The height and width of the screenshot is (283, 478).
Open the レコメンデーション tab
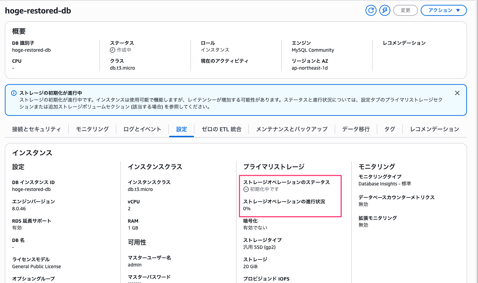[435, 129]
